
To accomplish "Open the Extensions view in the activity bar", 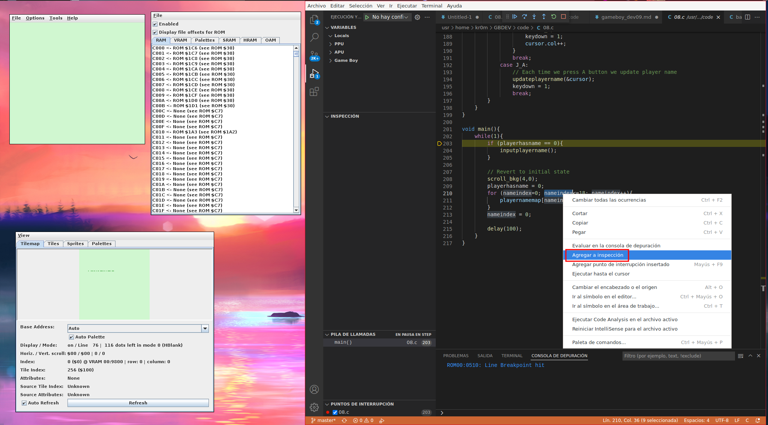I will 314,91.
